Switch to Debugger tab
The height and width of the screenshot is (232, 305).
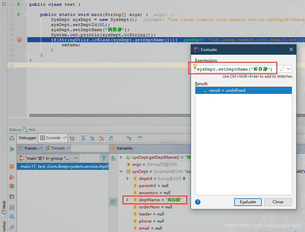28,138
